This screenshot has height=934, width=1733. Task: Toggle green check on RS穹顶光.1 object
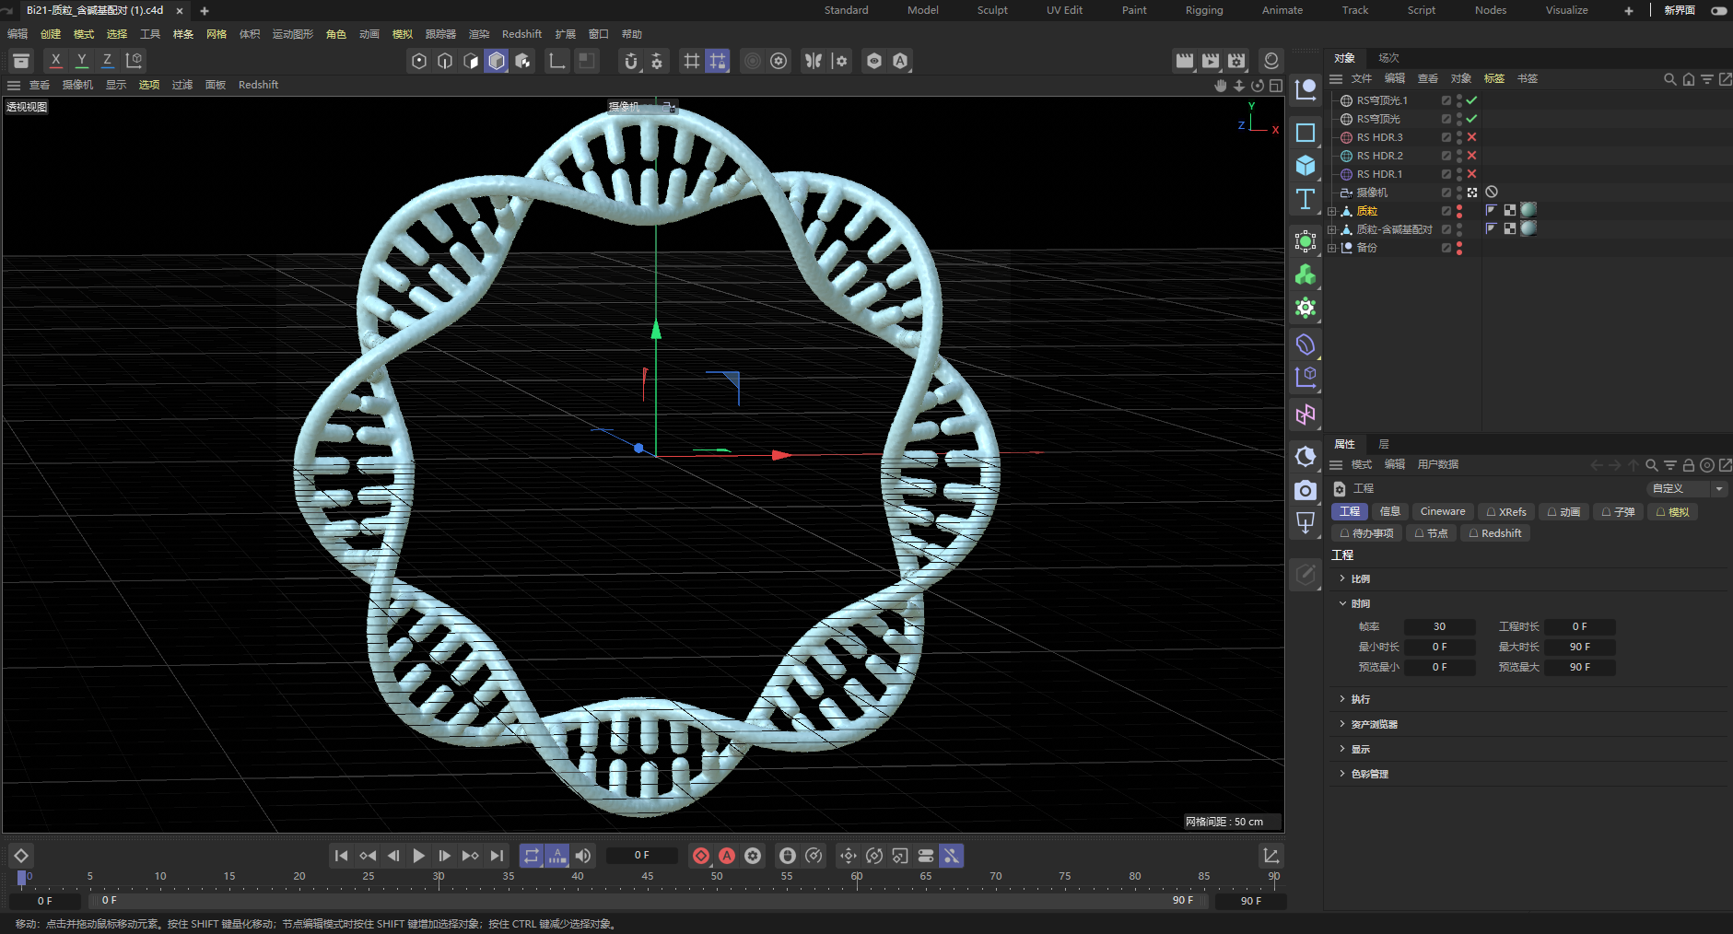pyautogui.click(x=1471, y=100)
